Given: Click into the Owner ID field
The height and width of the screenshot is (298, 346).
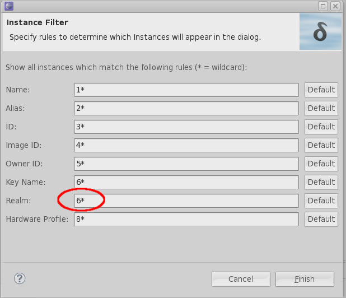Looking at the screenshot, I should (x=186, y=164).
